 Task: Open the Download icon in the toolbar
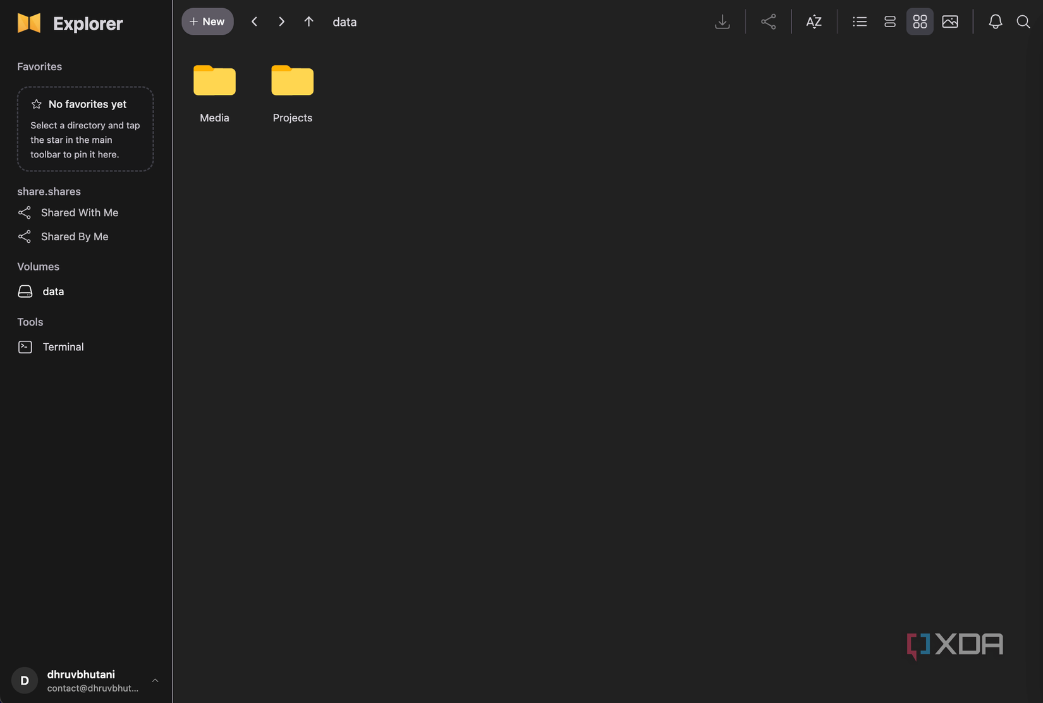tap(723, 21)
